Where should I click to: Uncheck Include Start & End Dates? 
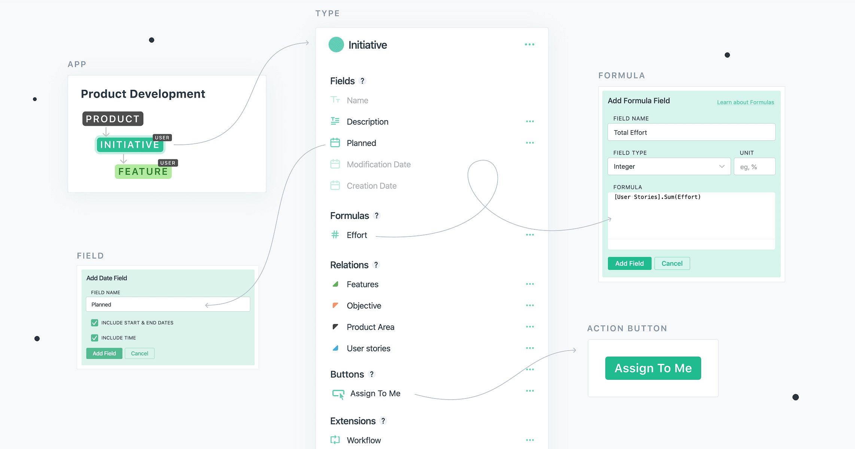[95, 323]
